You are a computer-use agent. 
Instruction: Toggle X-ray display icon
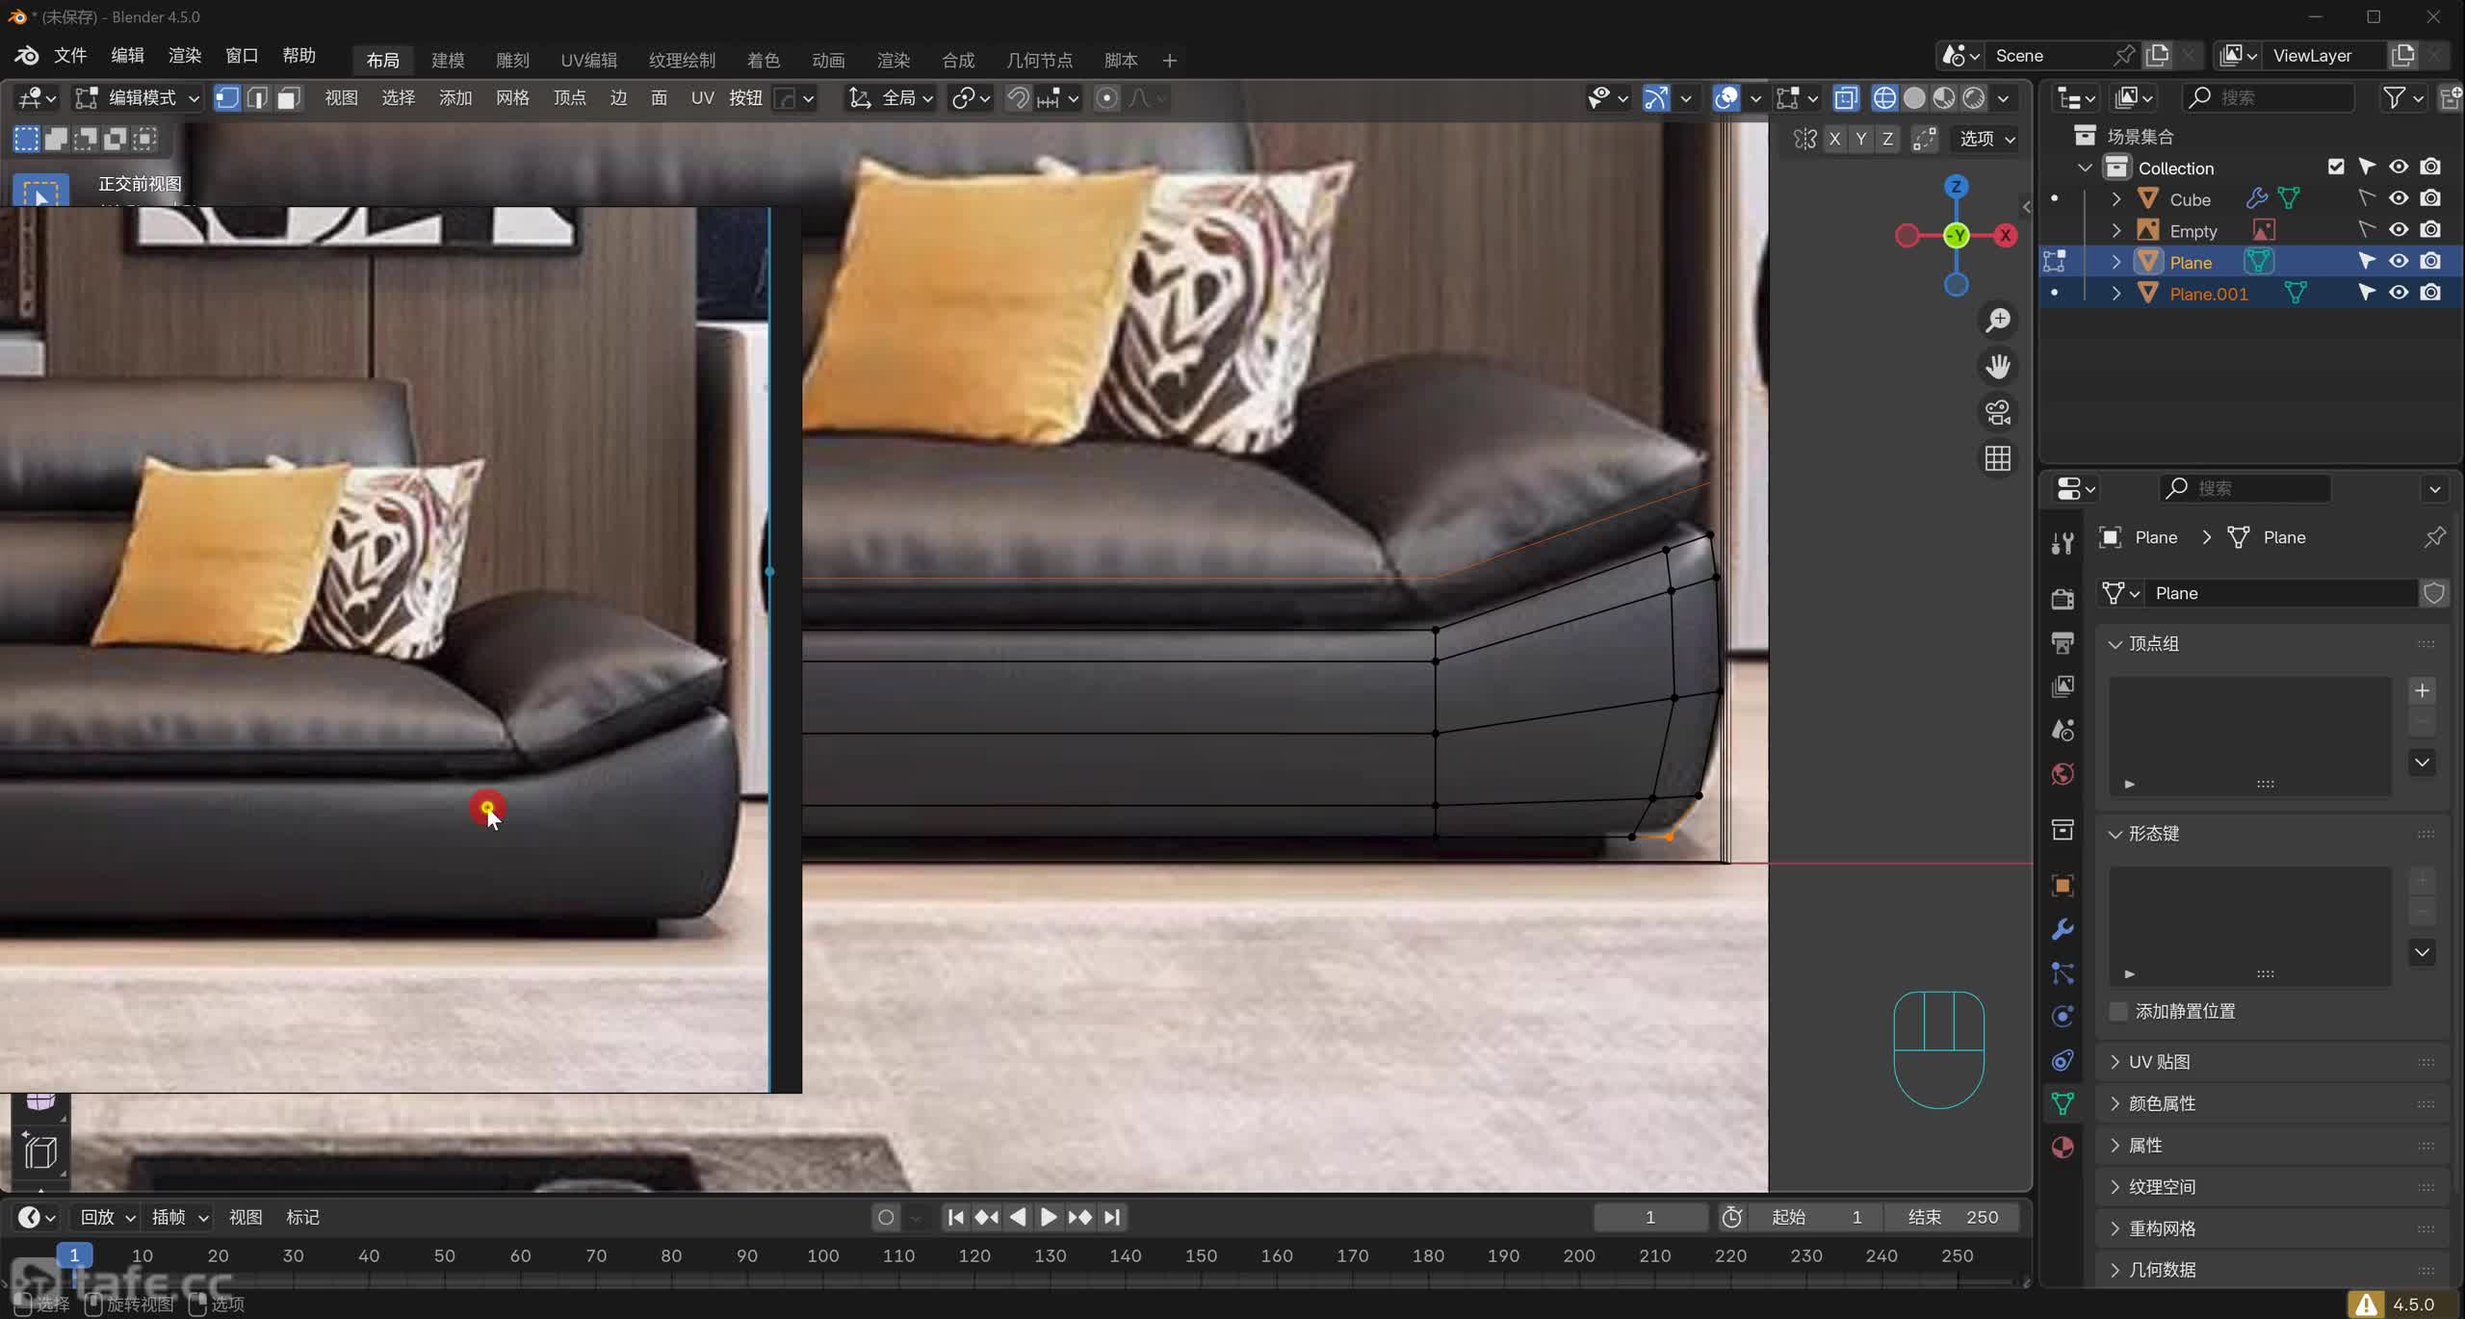pos(1845,98)
